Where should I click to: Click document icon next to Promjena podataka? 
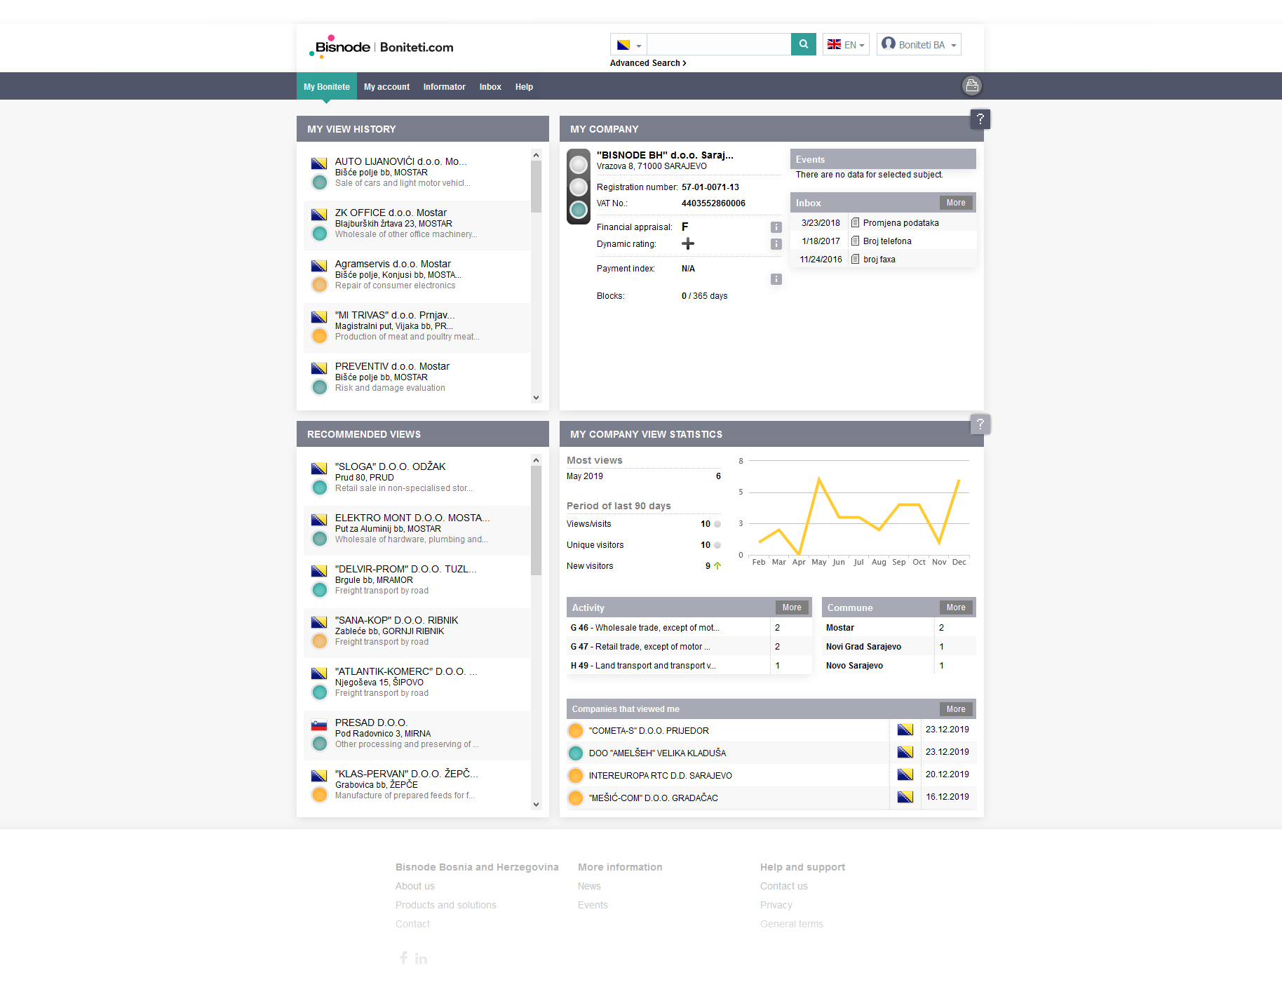(x=855, y=223)
